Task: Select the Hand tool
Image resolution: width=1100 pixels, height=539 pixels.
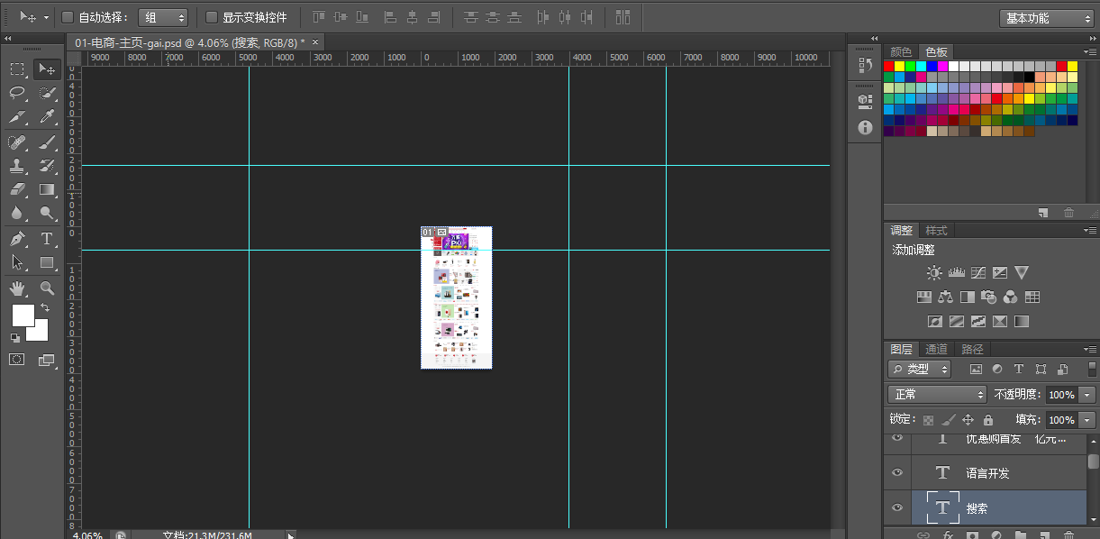Action: pyautogui.click(x=17, y=288)
